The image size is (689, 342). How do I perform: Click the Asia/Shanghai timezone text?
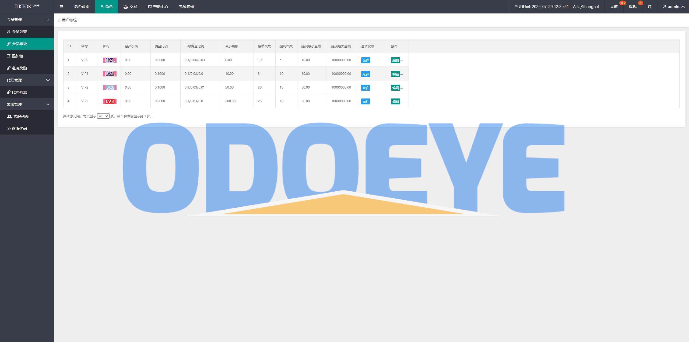[586, 7]
